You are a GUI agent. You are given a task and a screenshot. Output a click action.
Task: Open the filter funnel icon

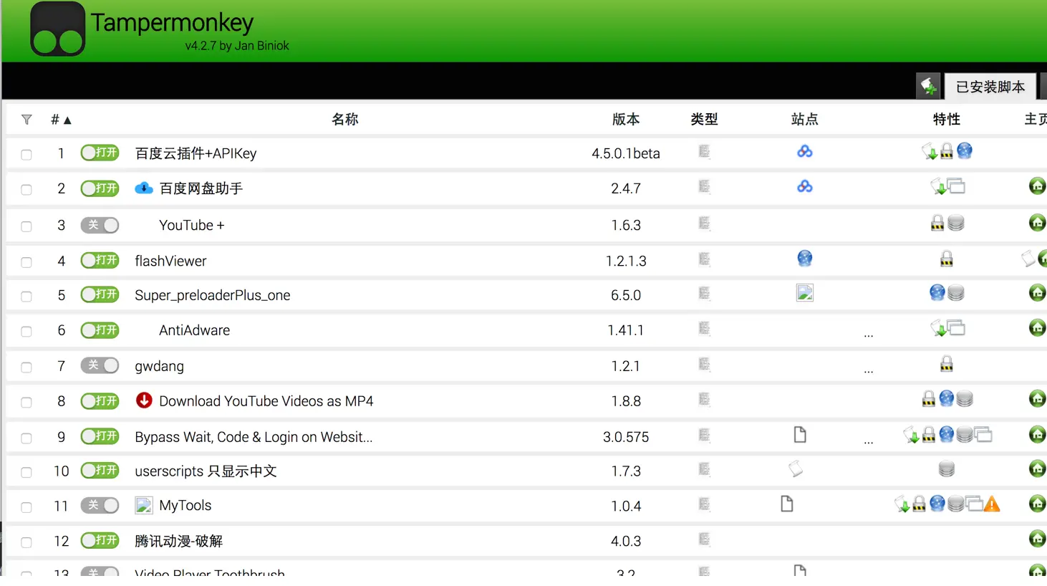point(26,120)
